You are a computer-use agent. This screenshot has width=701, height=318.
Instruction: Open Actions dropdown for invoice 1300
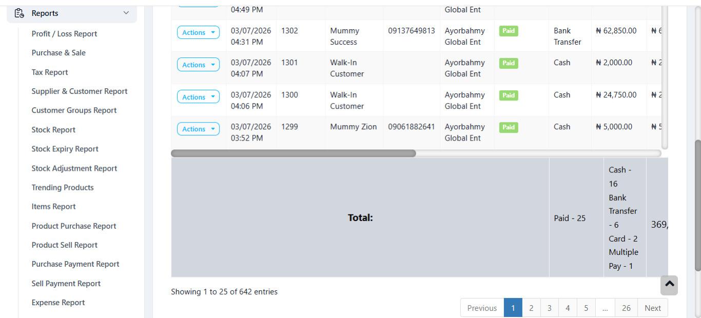pyautogui.click(x=198, y=97)
